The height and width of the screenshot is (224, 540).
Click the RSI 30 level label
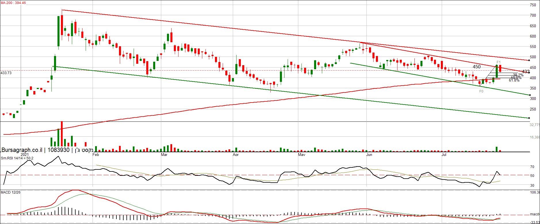[532, 186]
